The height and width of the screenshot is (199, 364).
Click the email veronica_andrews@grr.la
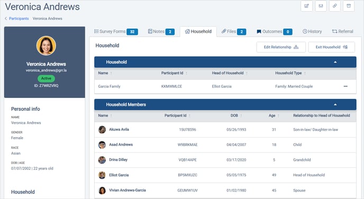tap(46, 70)
